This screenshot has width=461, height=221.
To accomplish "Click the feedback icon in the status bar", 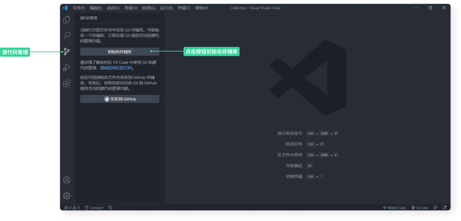I will coord(435,208).
